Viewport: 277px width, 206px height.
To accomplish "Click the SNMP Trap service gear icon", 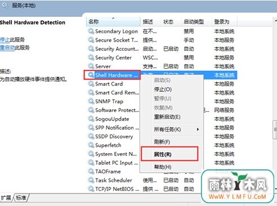I will pyautogui.click(x=91, y=101).
